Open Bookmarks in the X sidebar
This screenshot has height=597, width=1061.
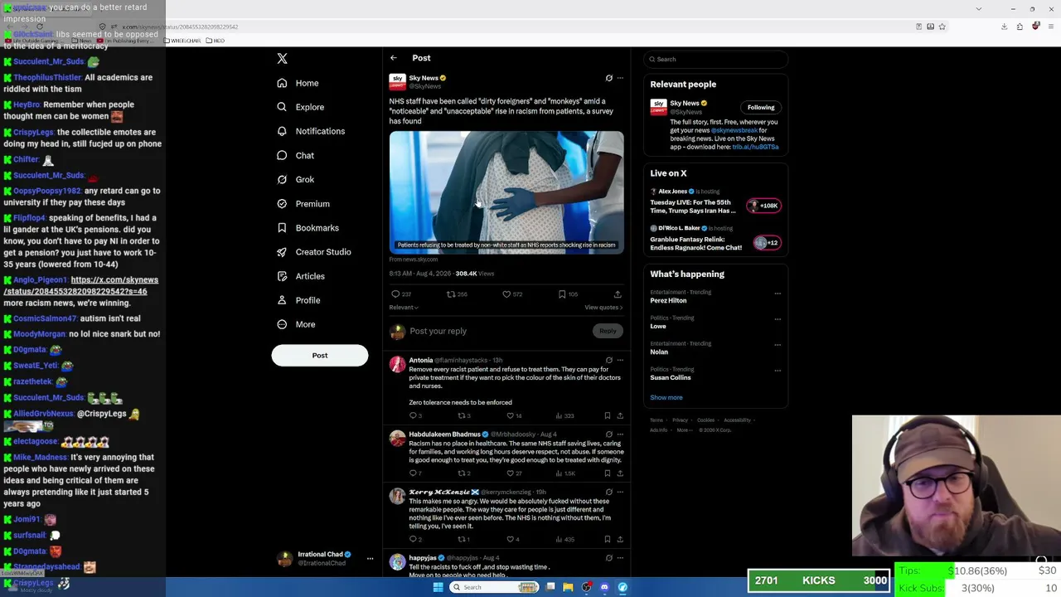pos(308,228)
